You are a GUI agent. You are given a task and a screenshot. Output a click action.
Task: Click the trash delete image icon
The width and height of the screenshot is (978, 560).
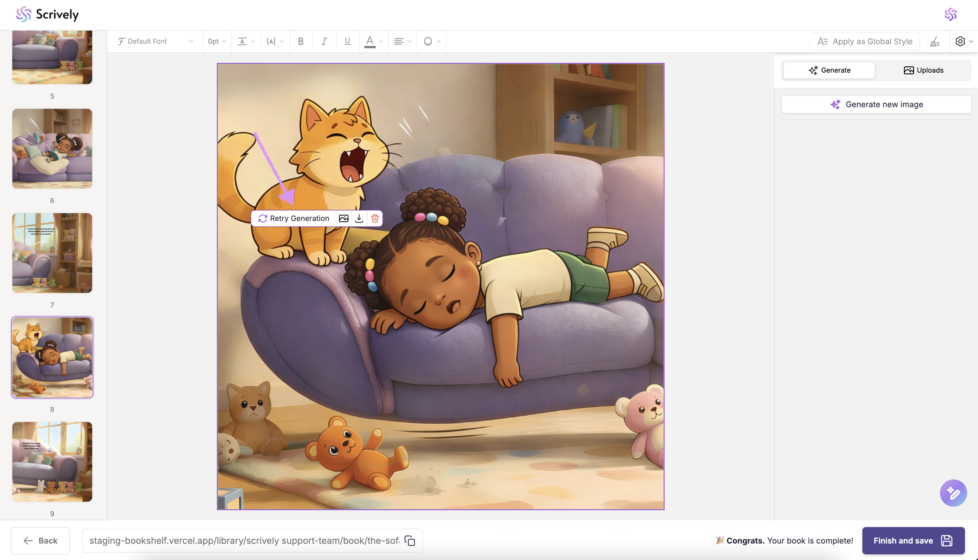375,218
